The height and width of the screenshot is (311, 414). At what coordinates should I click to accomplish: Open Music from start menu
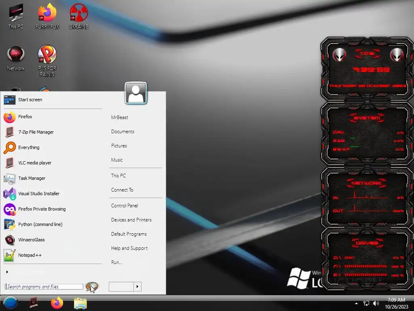[x=117, y=160]
